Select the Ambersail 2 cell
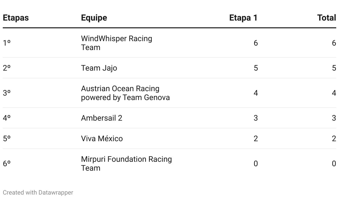This screenshot has width=339, height=199. [101, 118]
